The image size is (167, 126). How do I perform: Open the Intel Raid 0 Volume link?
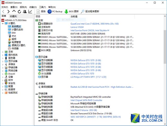click(x=84, y=110)
